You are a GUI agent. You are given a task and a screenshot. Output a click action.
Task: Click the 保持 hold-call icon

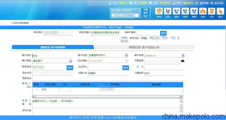pyautogui.click(x=176, y=11)
